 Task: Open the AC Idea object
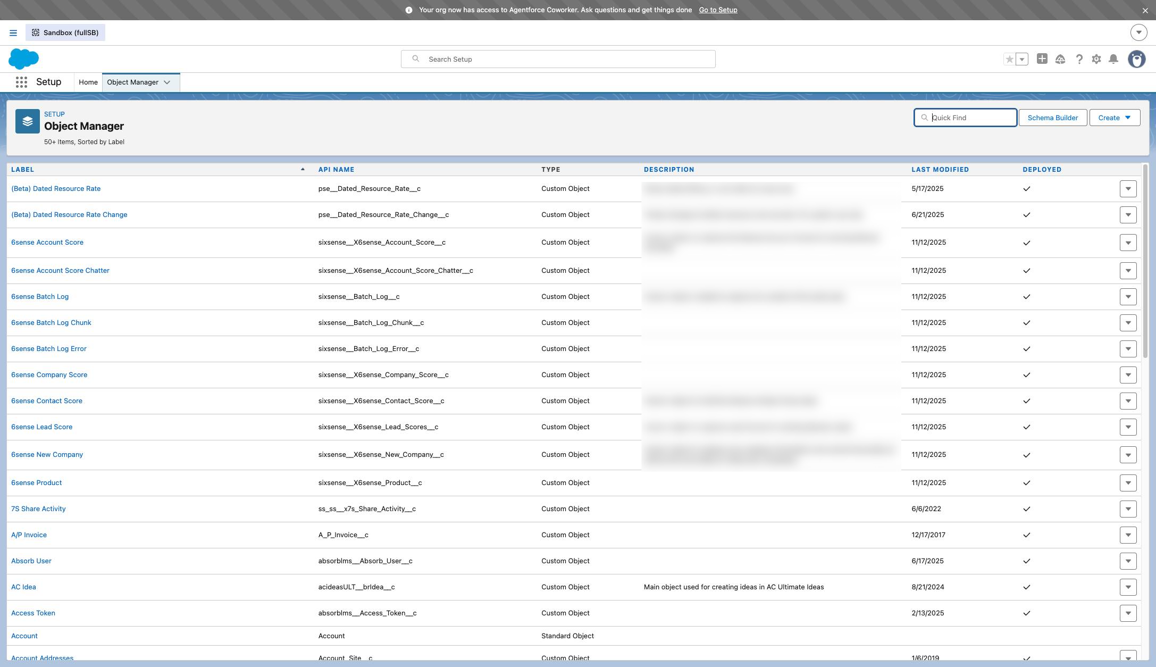coord(23,587)
